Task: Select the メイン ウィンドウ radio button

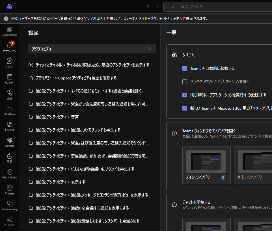Action: coord(223,177)
